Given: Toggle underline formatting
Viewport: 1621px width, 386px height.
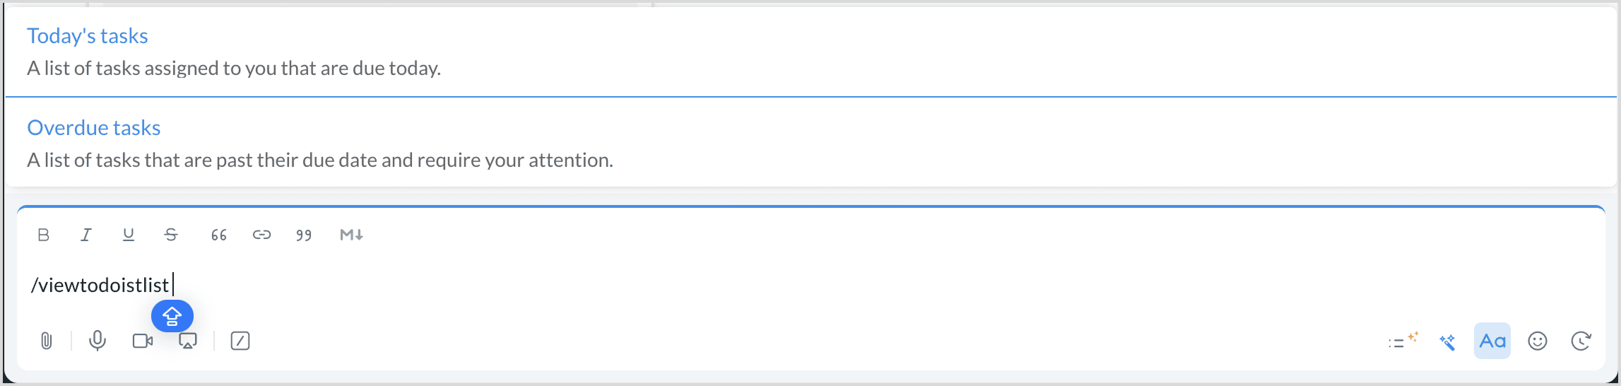Looking at the screenshot, I should tap(128, 235).
